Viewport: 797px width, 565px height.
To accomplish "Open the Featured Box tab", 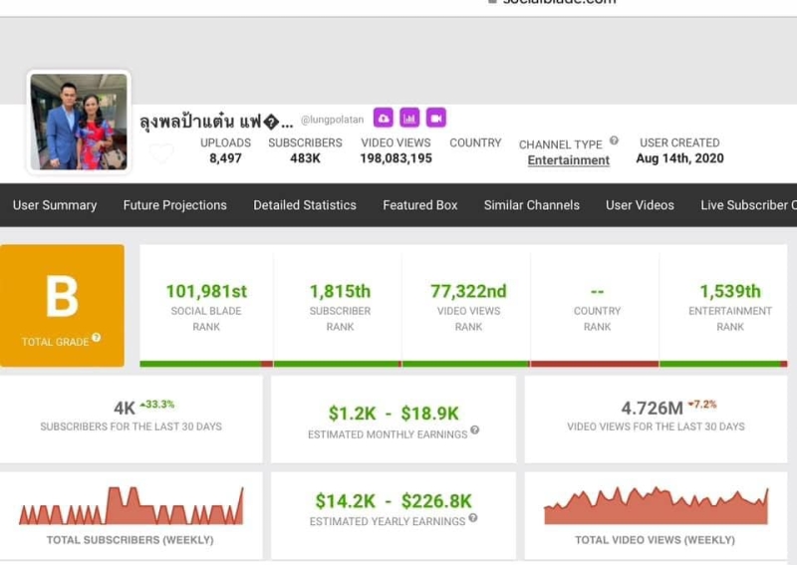I will coord(420,205).
